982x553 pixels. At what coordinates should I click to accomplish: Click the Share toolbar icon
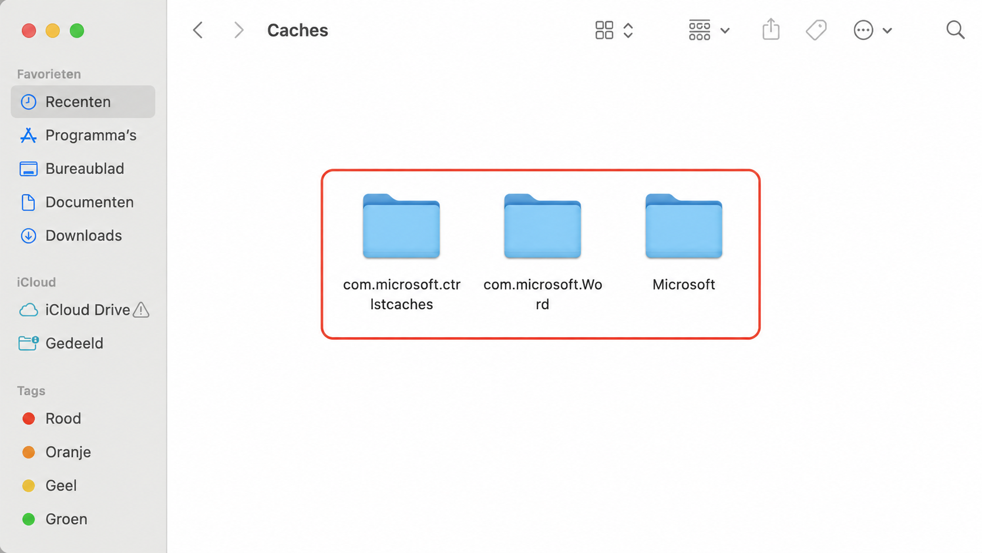point(771,29)
